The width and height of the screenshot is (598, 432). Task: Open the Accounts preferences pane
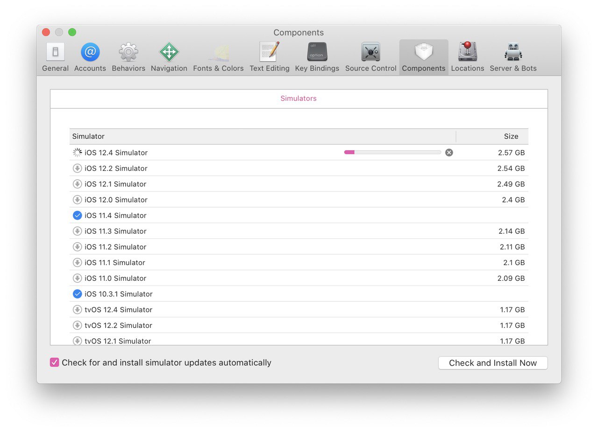tap(90, 57)
